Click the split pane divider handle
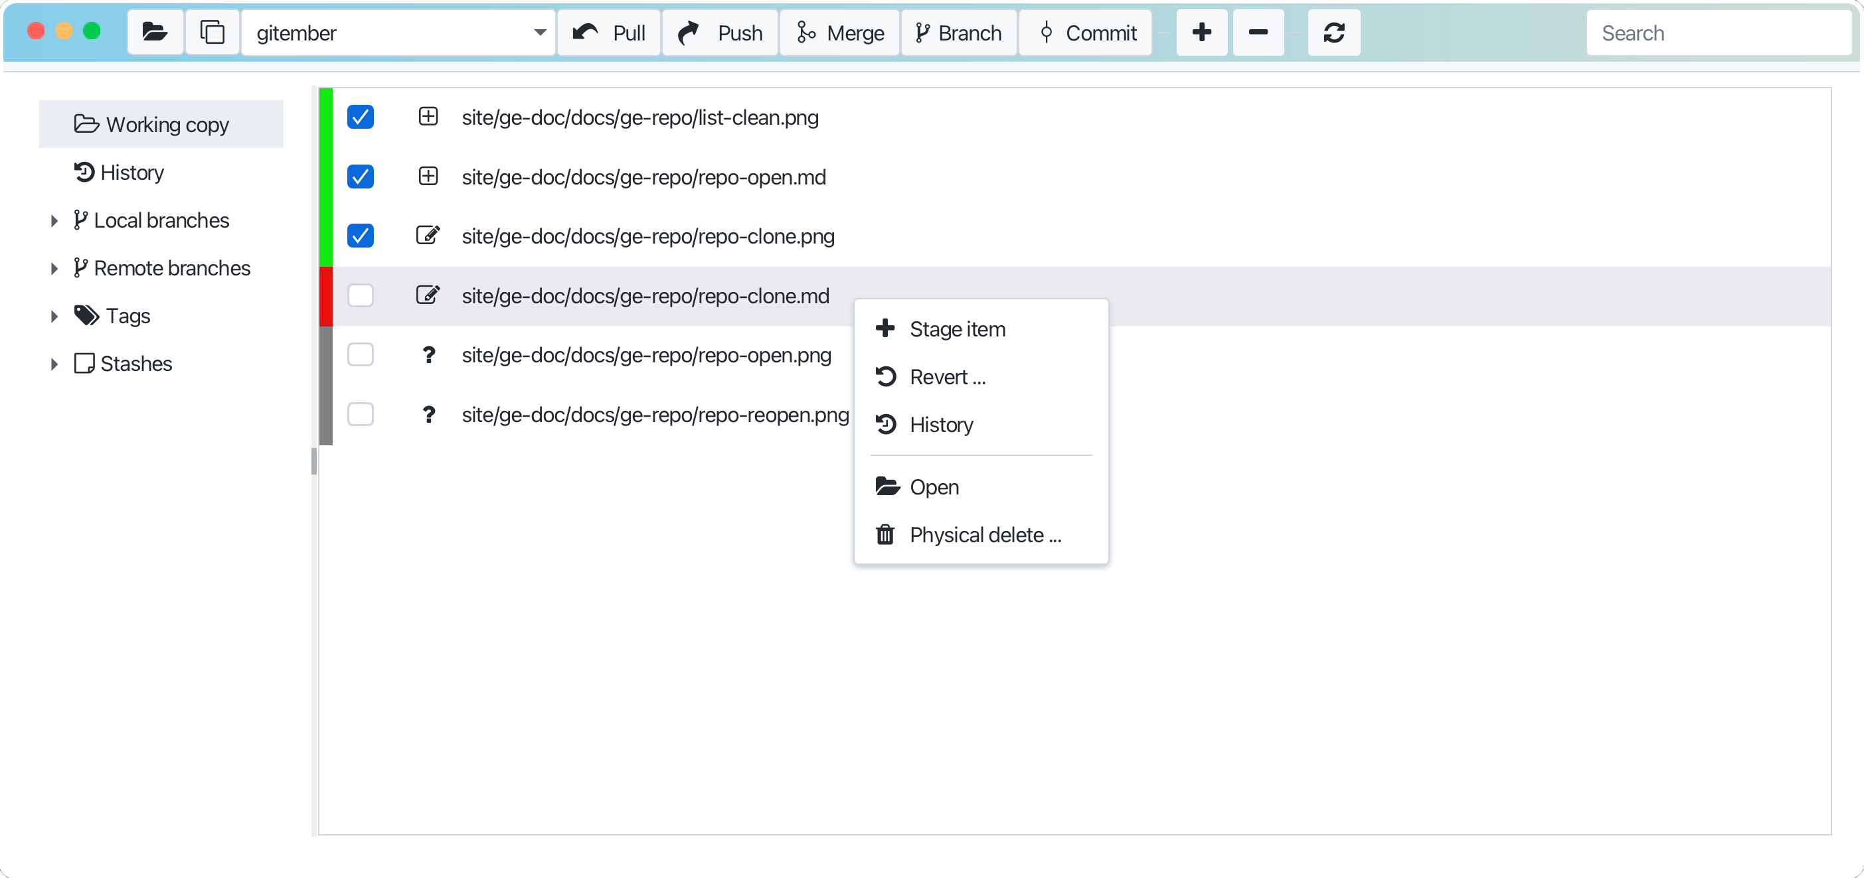Viewport: 1864px width, 878px height. pyautogui.click(x=314, y=461)
